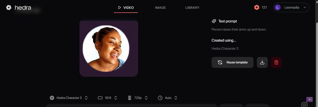Open the Leornadia account dropdown
Viewport: 318px width, 107px height.
coord(291,8)
